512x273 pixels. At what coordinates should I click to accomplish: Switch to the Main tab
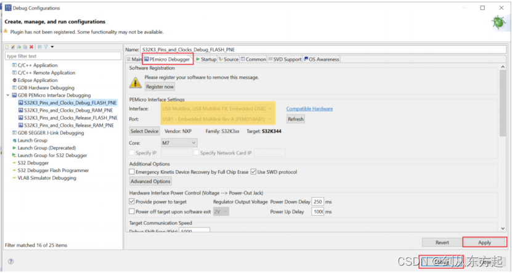(x=134, y=59)
